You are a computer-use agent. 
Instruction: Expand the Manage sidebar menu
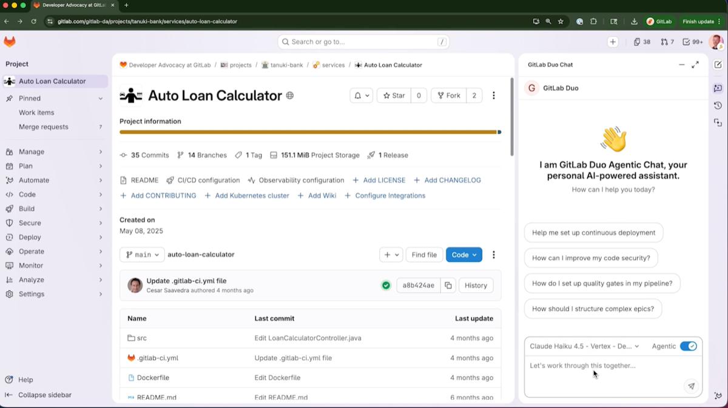54,152
